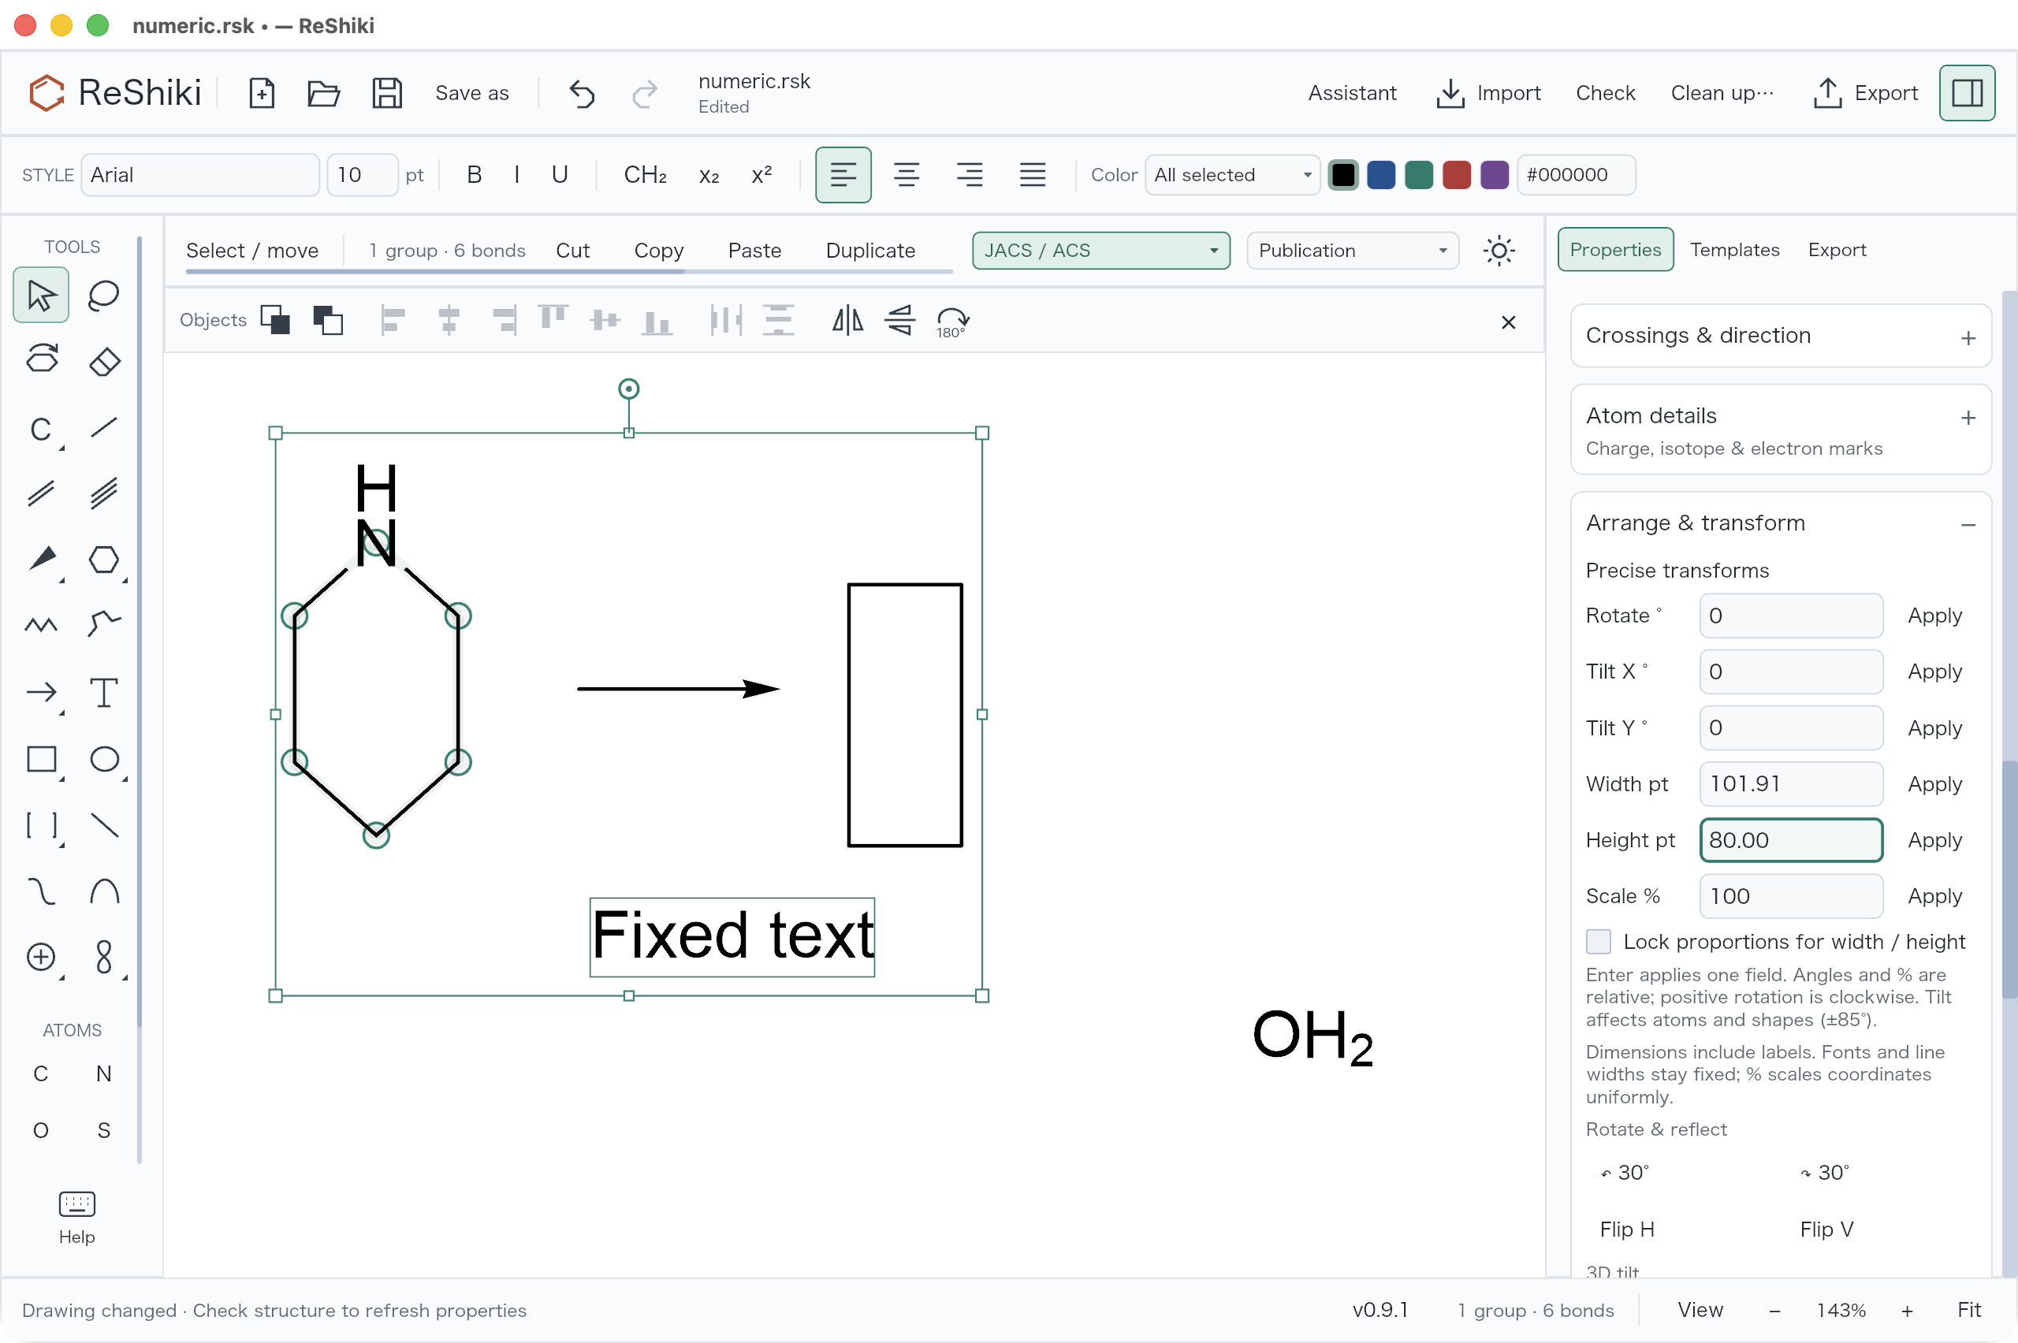Image resolution: width=2018 pixels, height=1343 pixels.
Task: Select the chain zigzag tool
Action: click(x=41, y=624)
